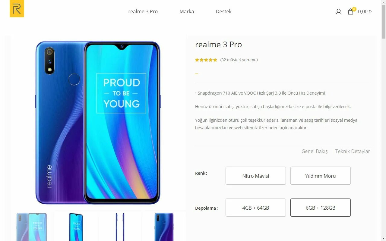The height and width of the screenshot is (241, 386).
Task: Open the 32 müşteri yorumu reviews link
Action: (239, 60)
